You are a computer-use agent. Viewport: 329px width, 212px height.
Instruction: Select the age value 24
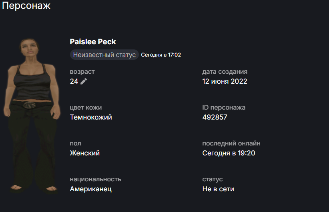[x=74, y=81]
